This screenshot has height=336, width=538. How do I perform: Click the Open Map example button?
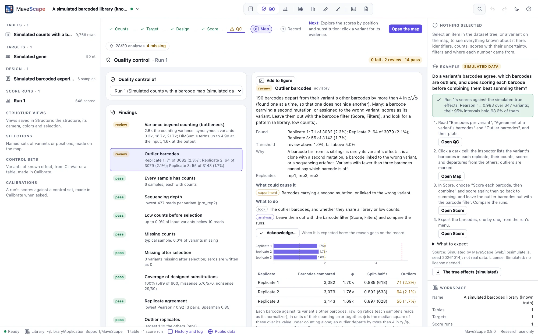451,176
